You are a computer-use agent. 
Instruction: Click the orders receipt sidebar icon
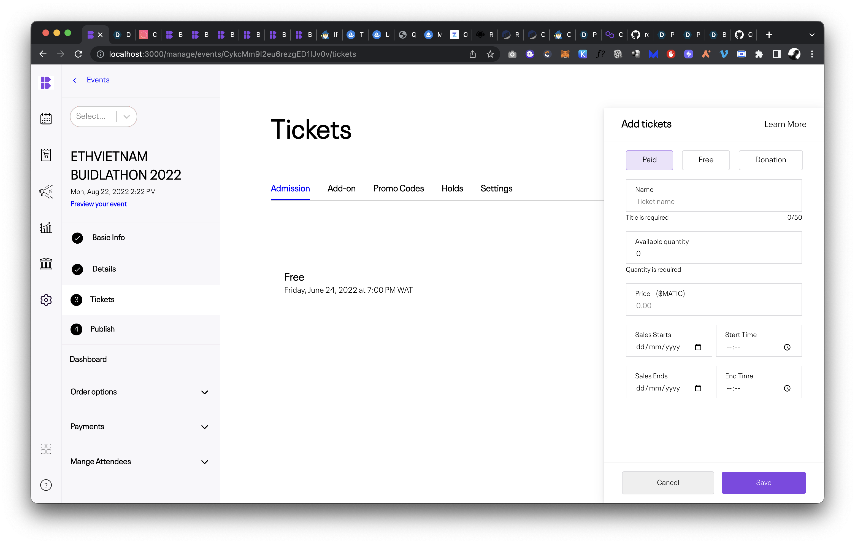pyautogui.click(x=46, y=155)
